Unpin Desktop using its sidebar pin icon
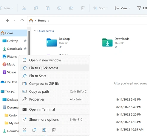 [x=25, y=41]
